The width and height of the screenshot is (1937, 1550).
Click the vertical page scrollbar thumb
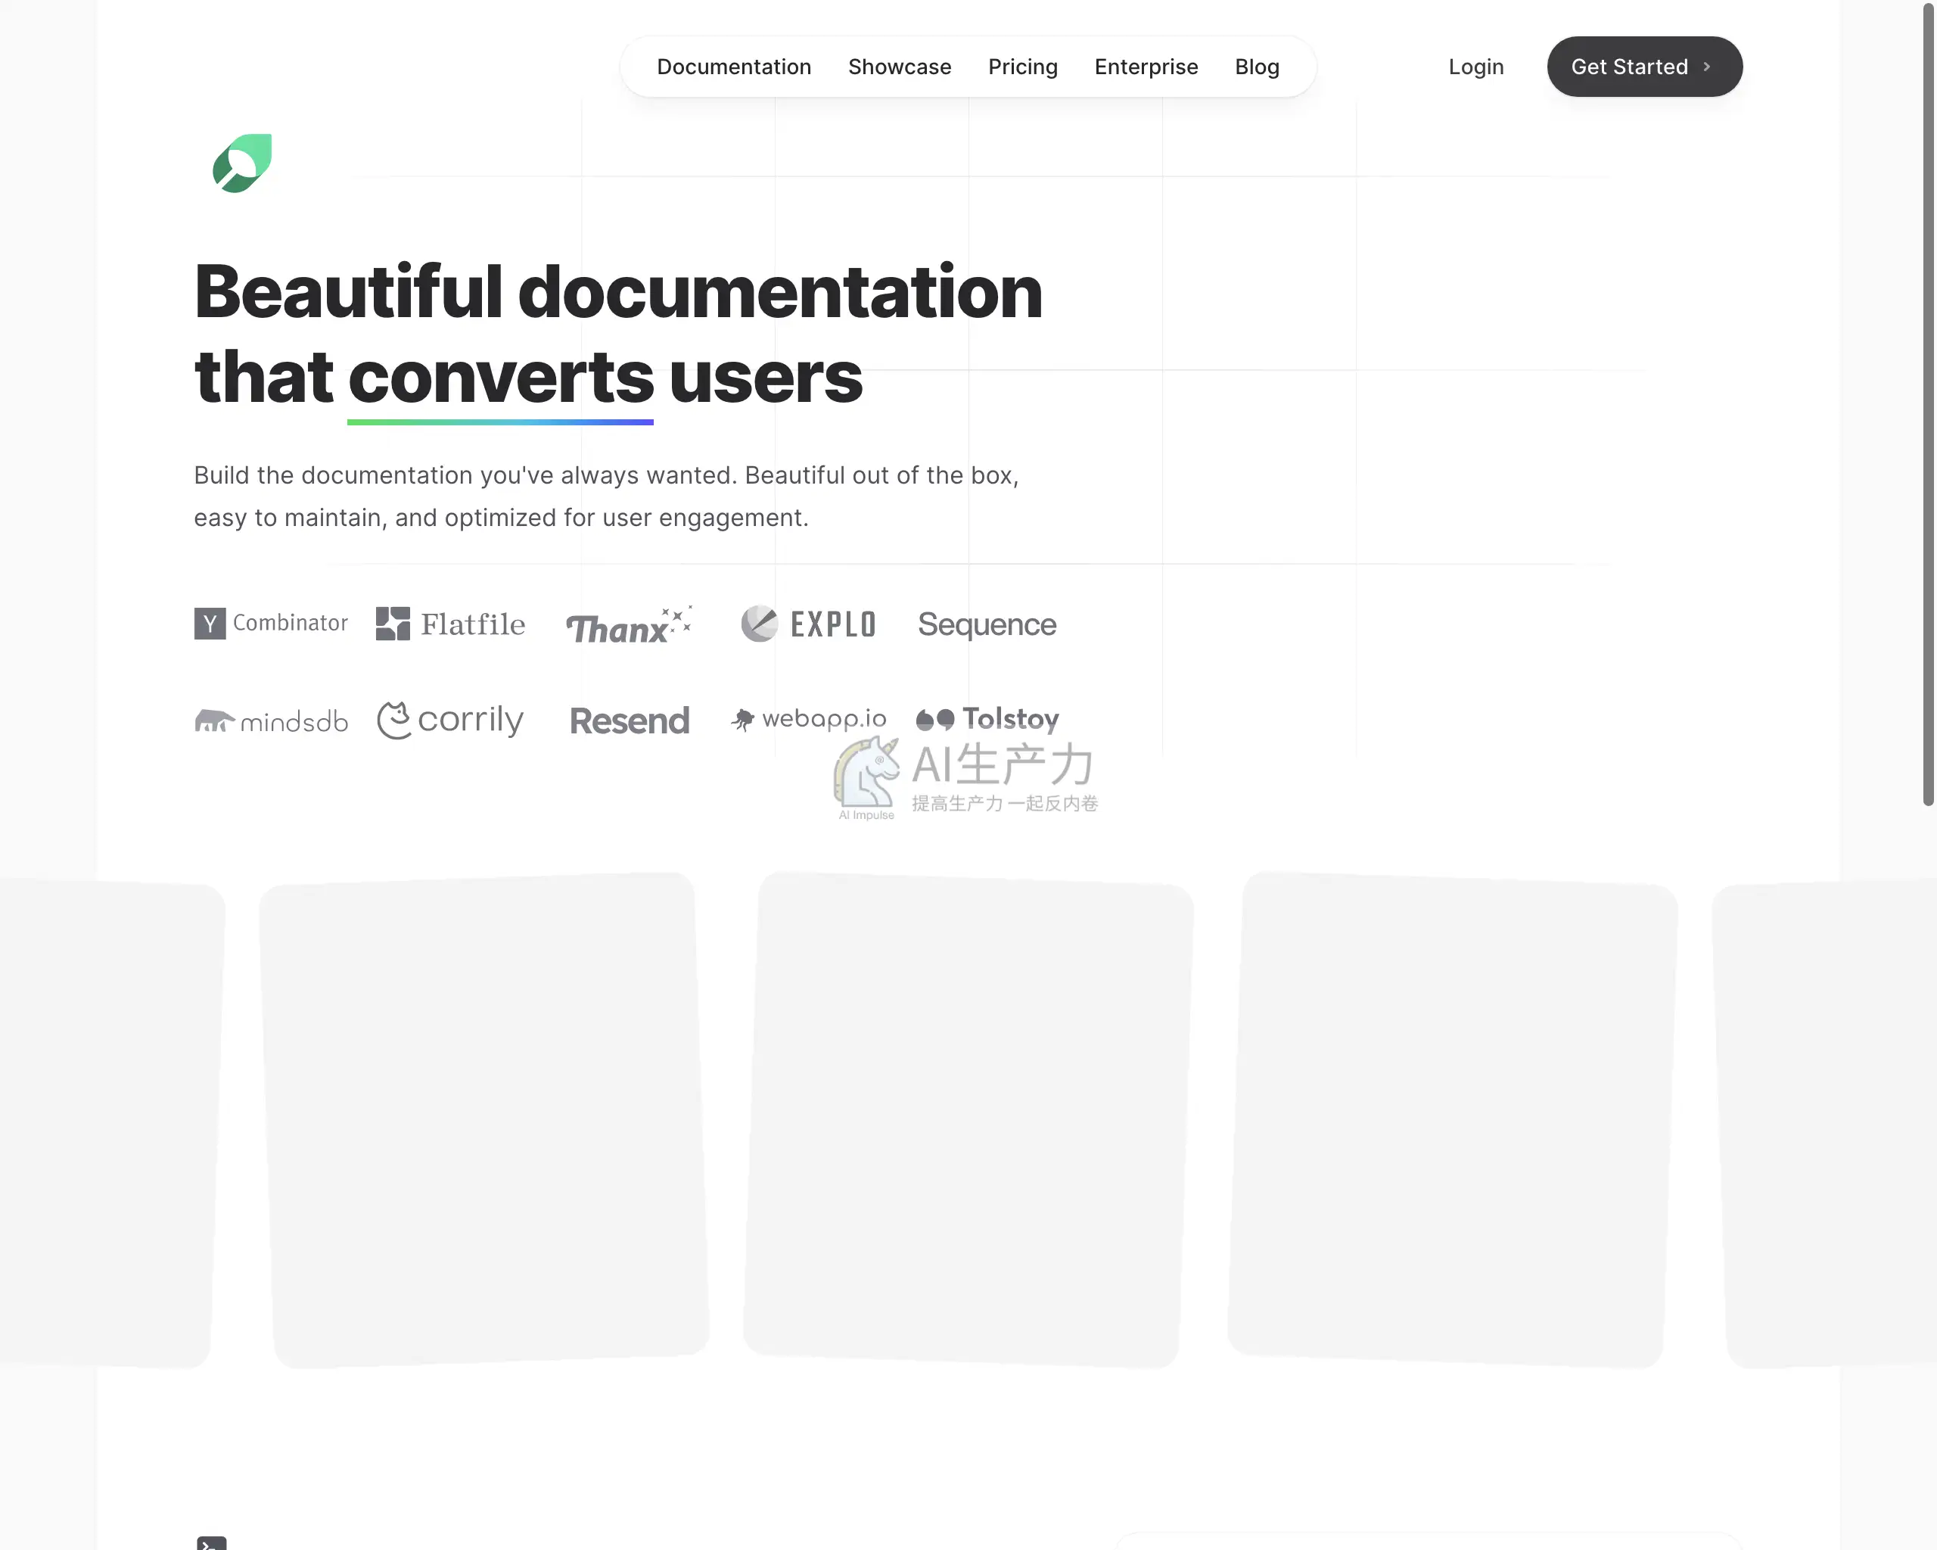click(1928, 403)
